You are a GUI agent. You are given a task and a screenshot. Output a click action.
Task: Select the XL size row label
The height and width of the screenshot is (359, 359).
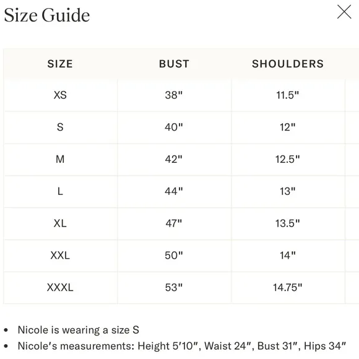60,223
